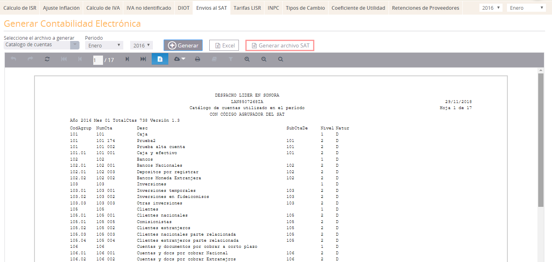This screenshot has height=262, width=552.
Task: Click the document map book icon
Action: pyautogui.click(x=214, y=59)
